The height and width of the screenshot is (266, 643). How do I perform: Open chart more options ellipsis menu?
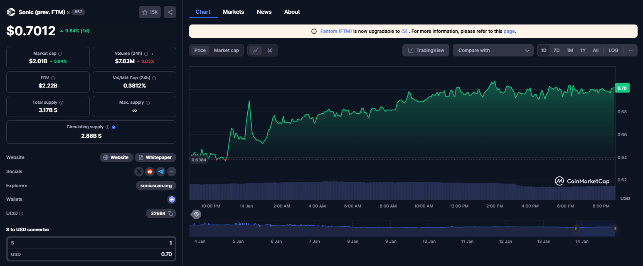[631, 50]
